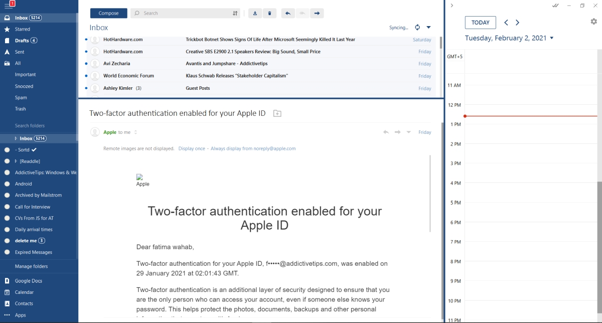
Task: Click the All mail archive icon
Action: 7,63
